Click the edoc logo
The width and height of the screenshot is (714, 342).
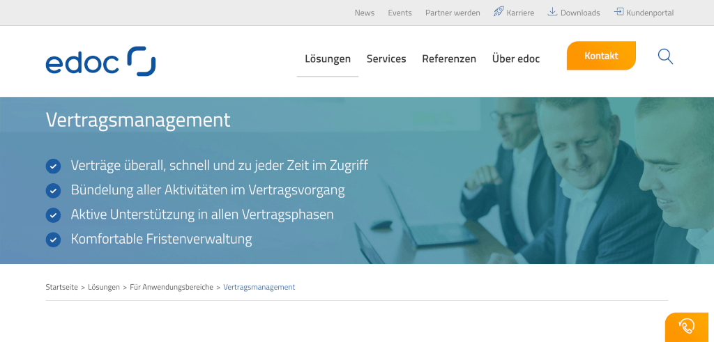pyautogui.click(x=100, y=61)
